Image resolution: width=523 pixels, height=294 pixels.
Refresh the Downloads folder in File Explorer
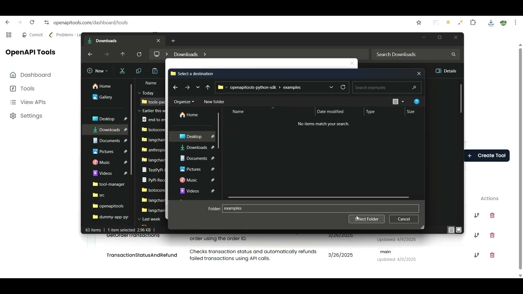pyautogui.click(x=139, y=54)
